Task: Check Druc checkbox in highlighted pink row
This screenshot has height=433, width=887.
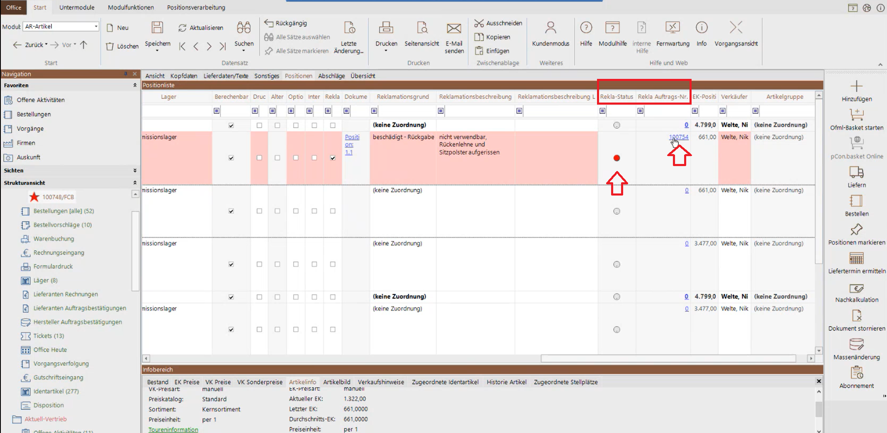Action: pos(259,158)
